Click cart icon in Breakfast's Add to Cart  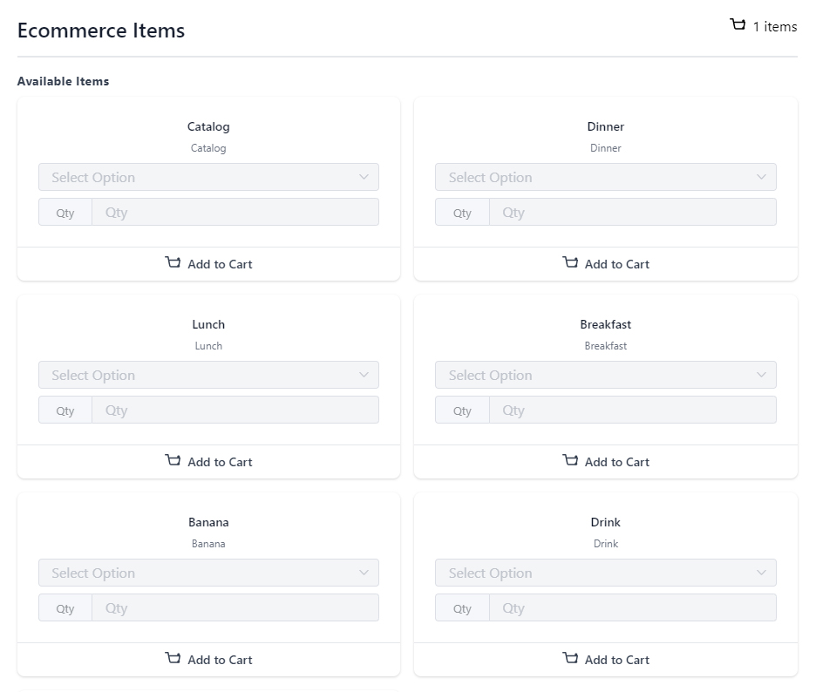click(x=570, y=460)
